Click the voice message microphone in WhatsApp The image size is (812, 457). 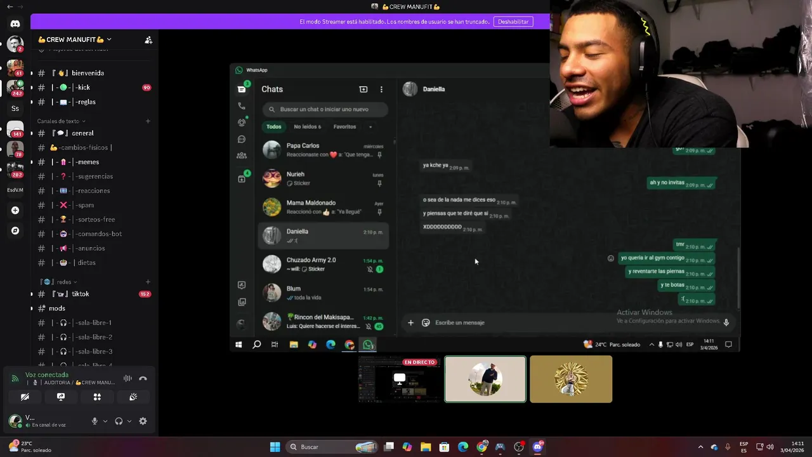pyautogui.click(x=726, y=322)
